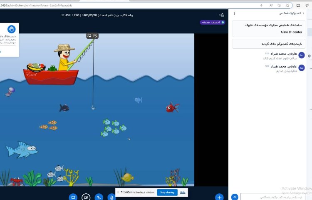Click the Hide link on sharing bar

tap(183, 192)
